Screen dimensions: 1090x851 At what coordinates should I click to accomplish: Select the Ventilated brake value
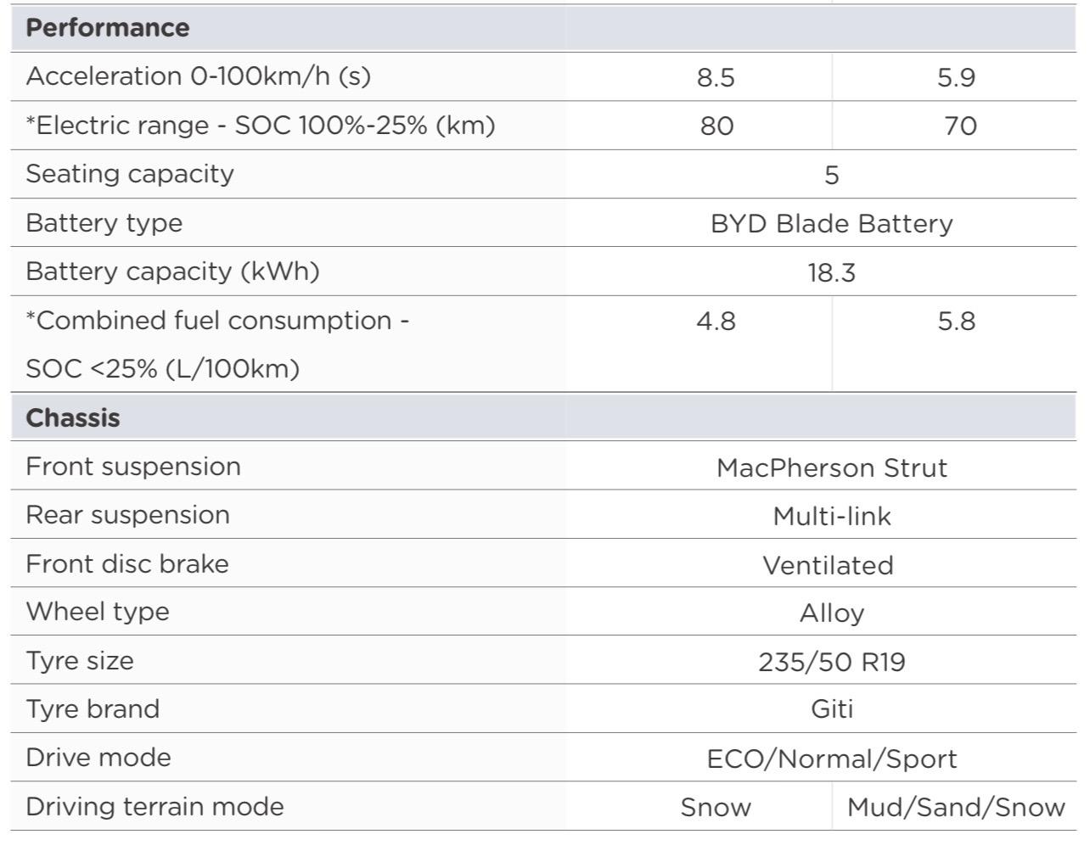click(x=828, y=566)
